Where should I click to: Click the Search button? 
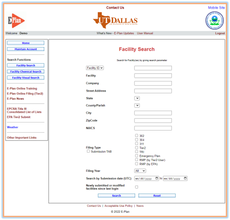click(x=117, y=195)
